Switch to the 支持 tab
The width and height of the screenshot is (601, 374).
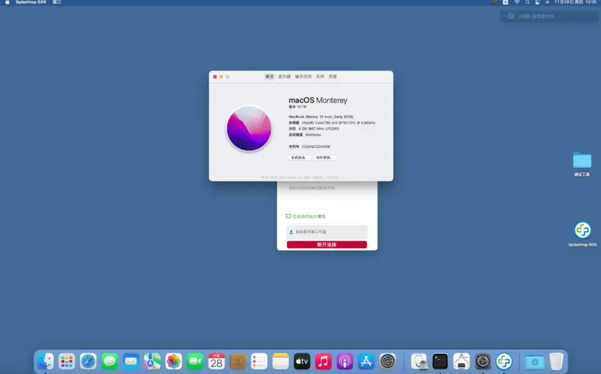tap(320, 77)
